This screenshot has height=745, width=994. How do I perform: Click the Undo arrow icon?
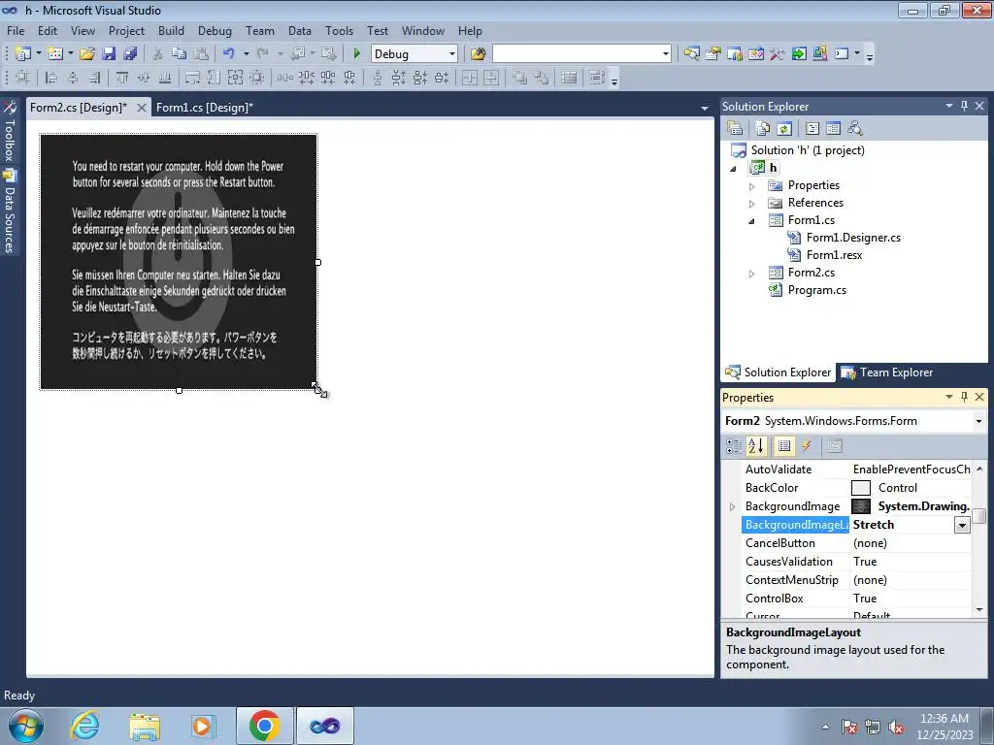(x=229, y=54)
